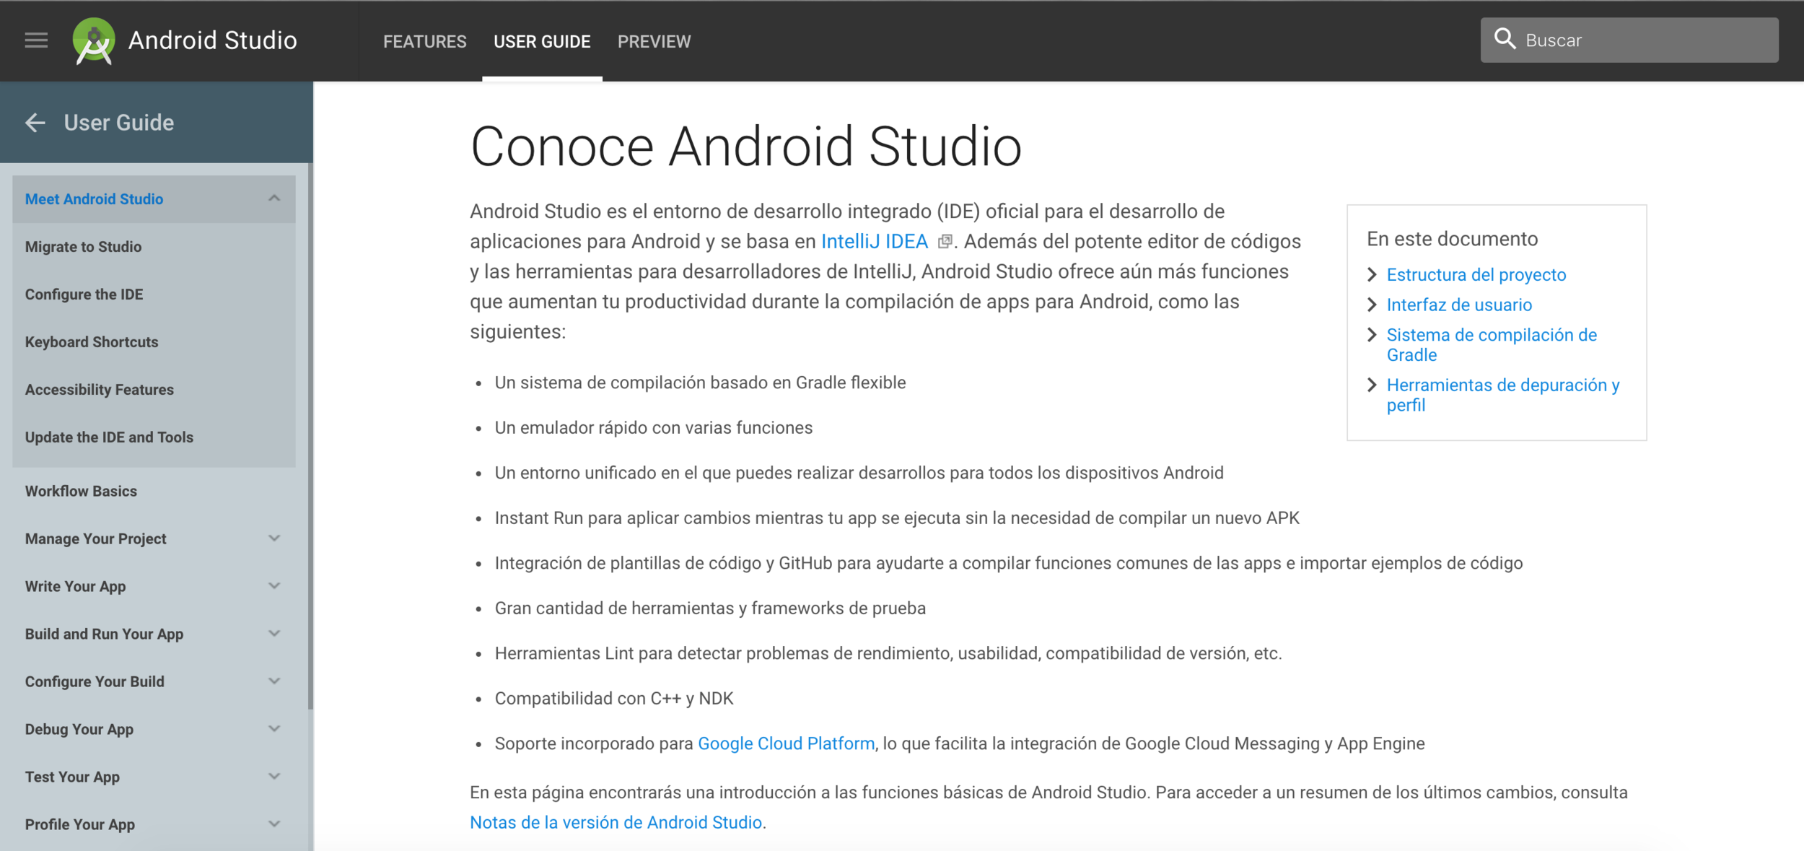Click the sidebar vertical scrollbar

click(x=310, y=433)
